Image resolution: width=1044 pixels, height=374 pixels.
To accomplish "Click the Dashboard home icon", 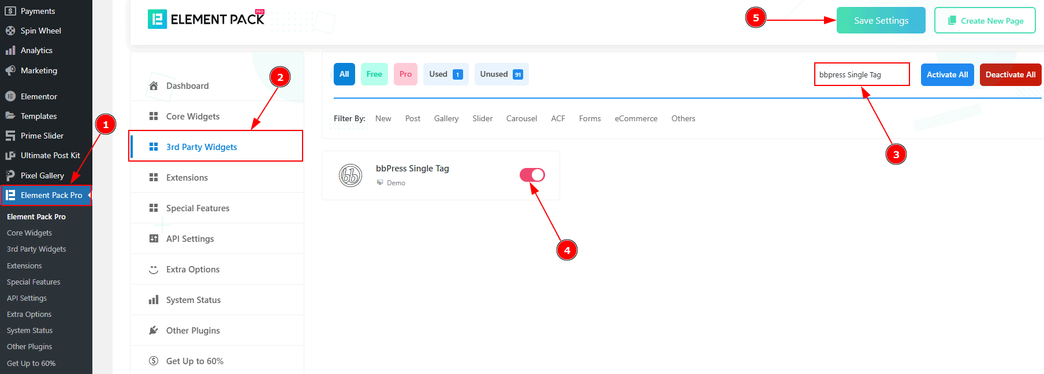I will click(154, 86).
